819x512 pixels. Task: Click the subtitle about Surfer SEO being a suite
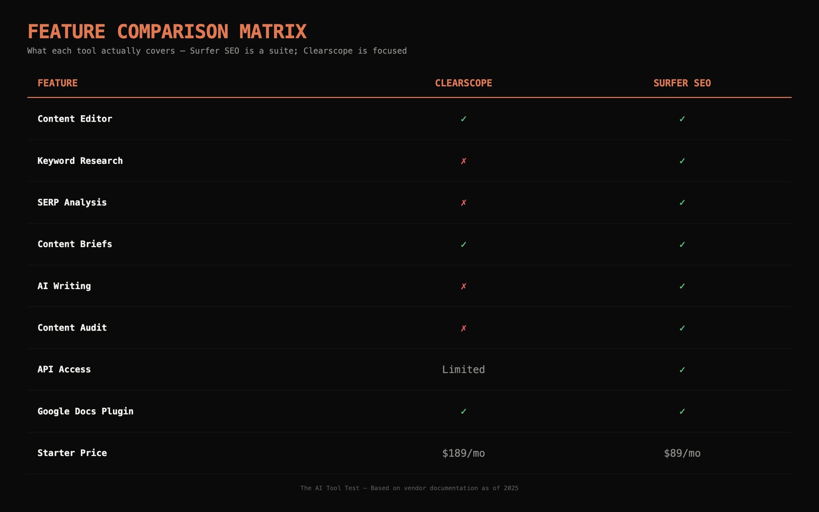pyautogui.click(x=217, y=51)
